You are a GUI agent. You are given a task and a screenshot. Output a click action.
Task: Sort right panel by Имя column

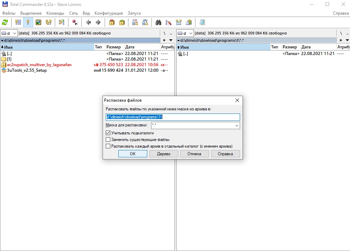coord(223,47)
